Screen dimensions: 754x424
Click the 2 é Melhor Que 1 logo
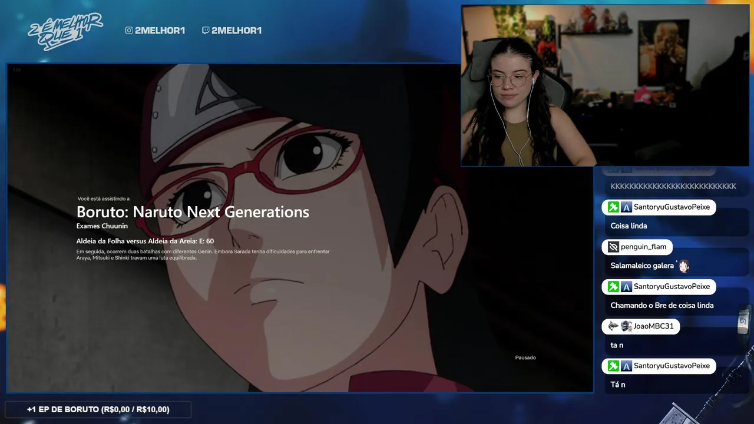tap(65, 31)
